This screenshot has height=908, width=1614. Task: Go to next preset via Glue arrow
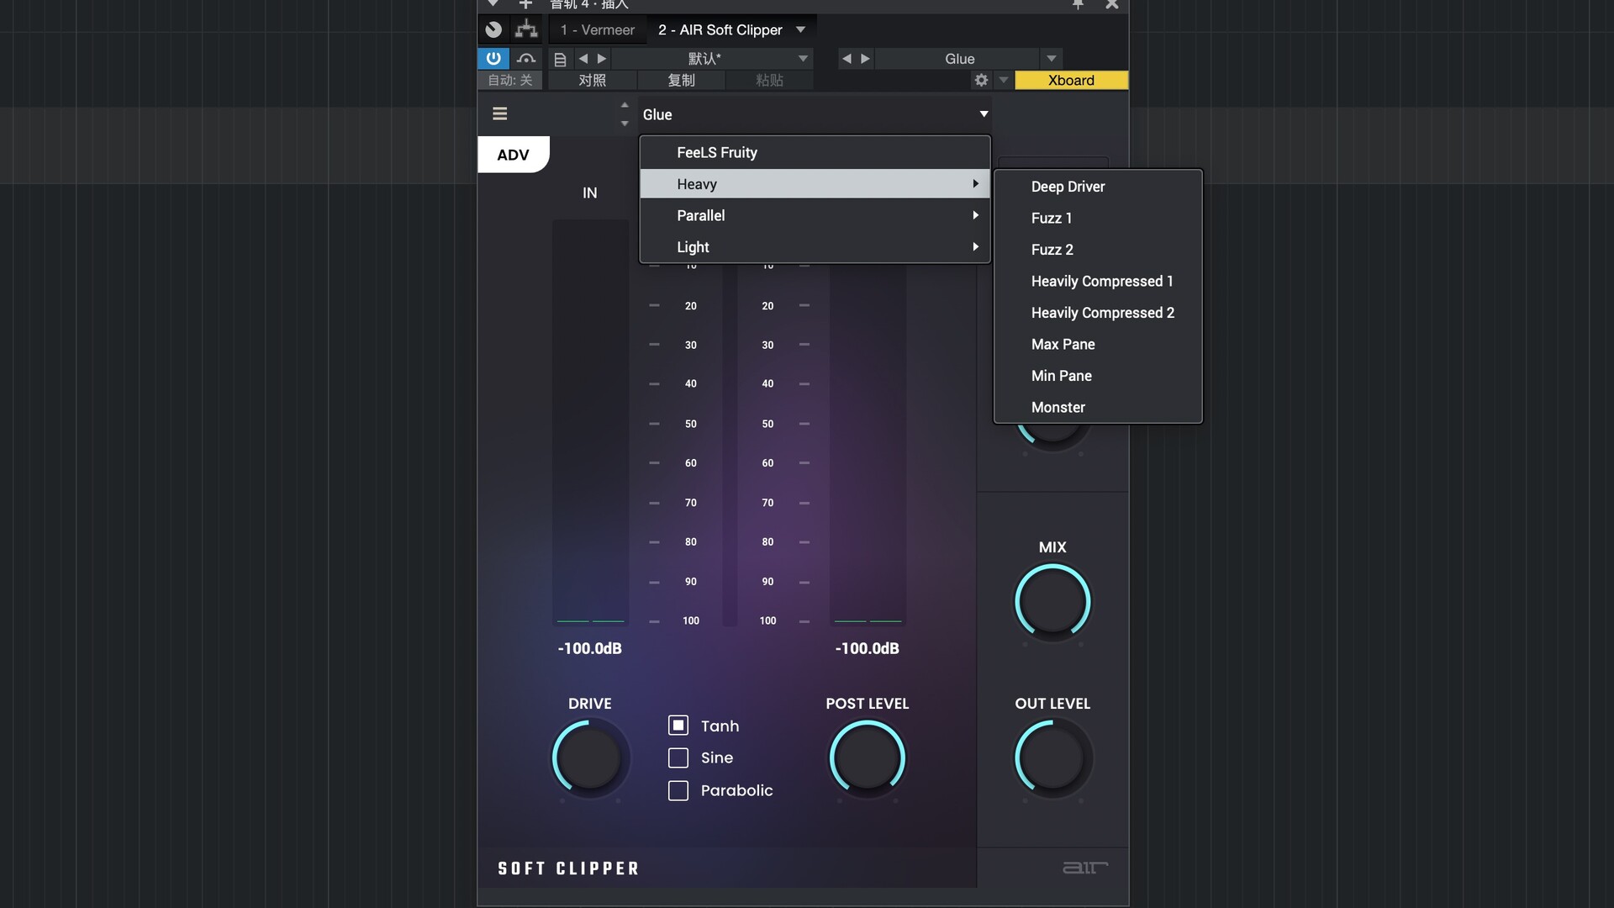[865, 58]
